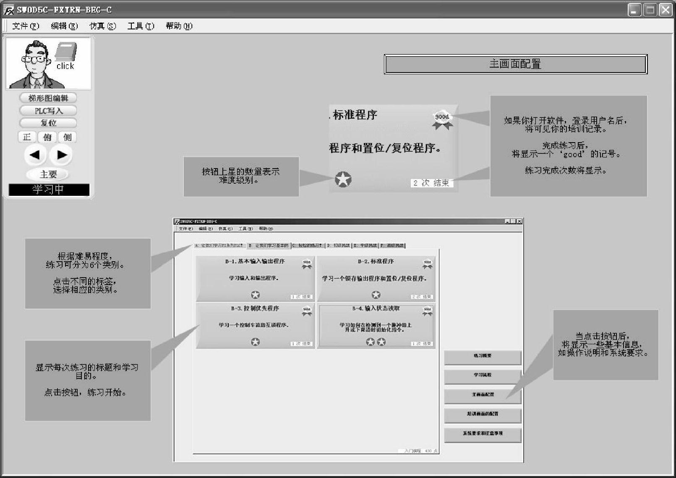The width and height of the screenshot is (676, 478).
Task: Go to previous page with left arrow
Action: tap(35, 155)
